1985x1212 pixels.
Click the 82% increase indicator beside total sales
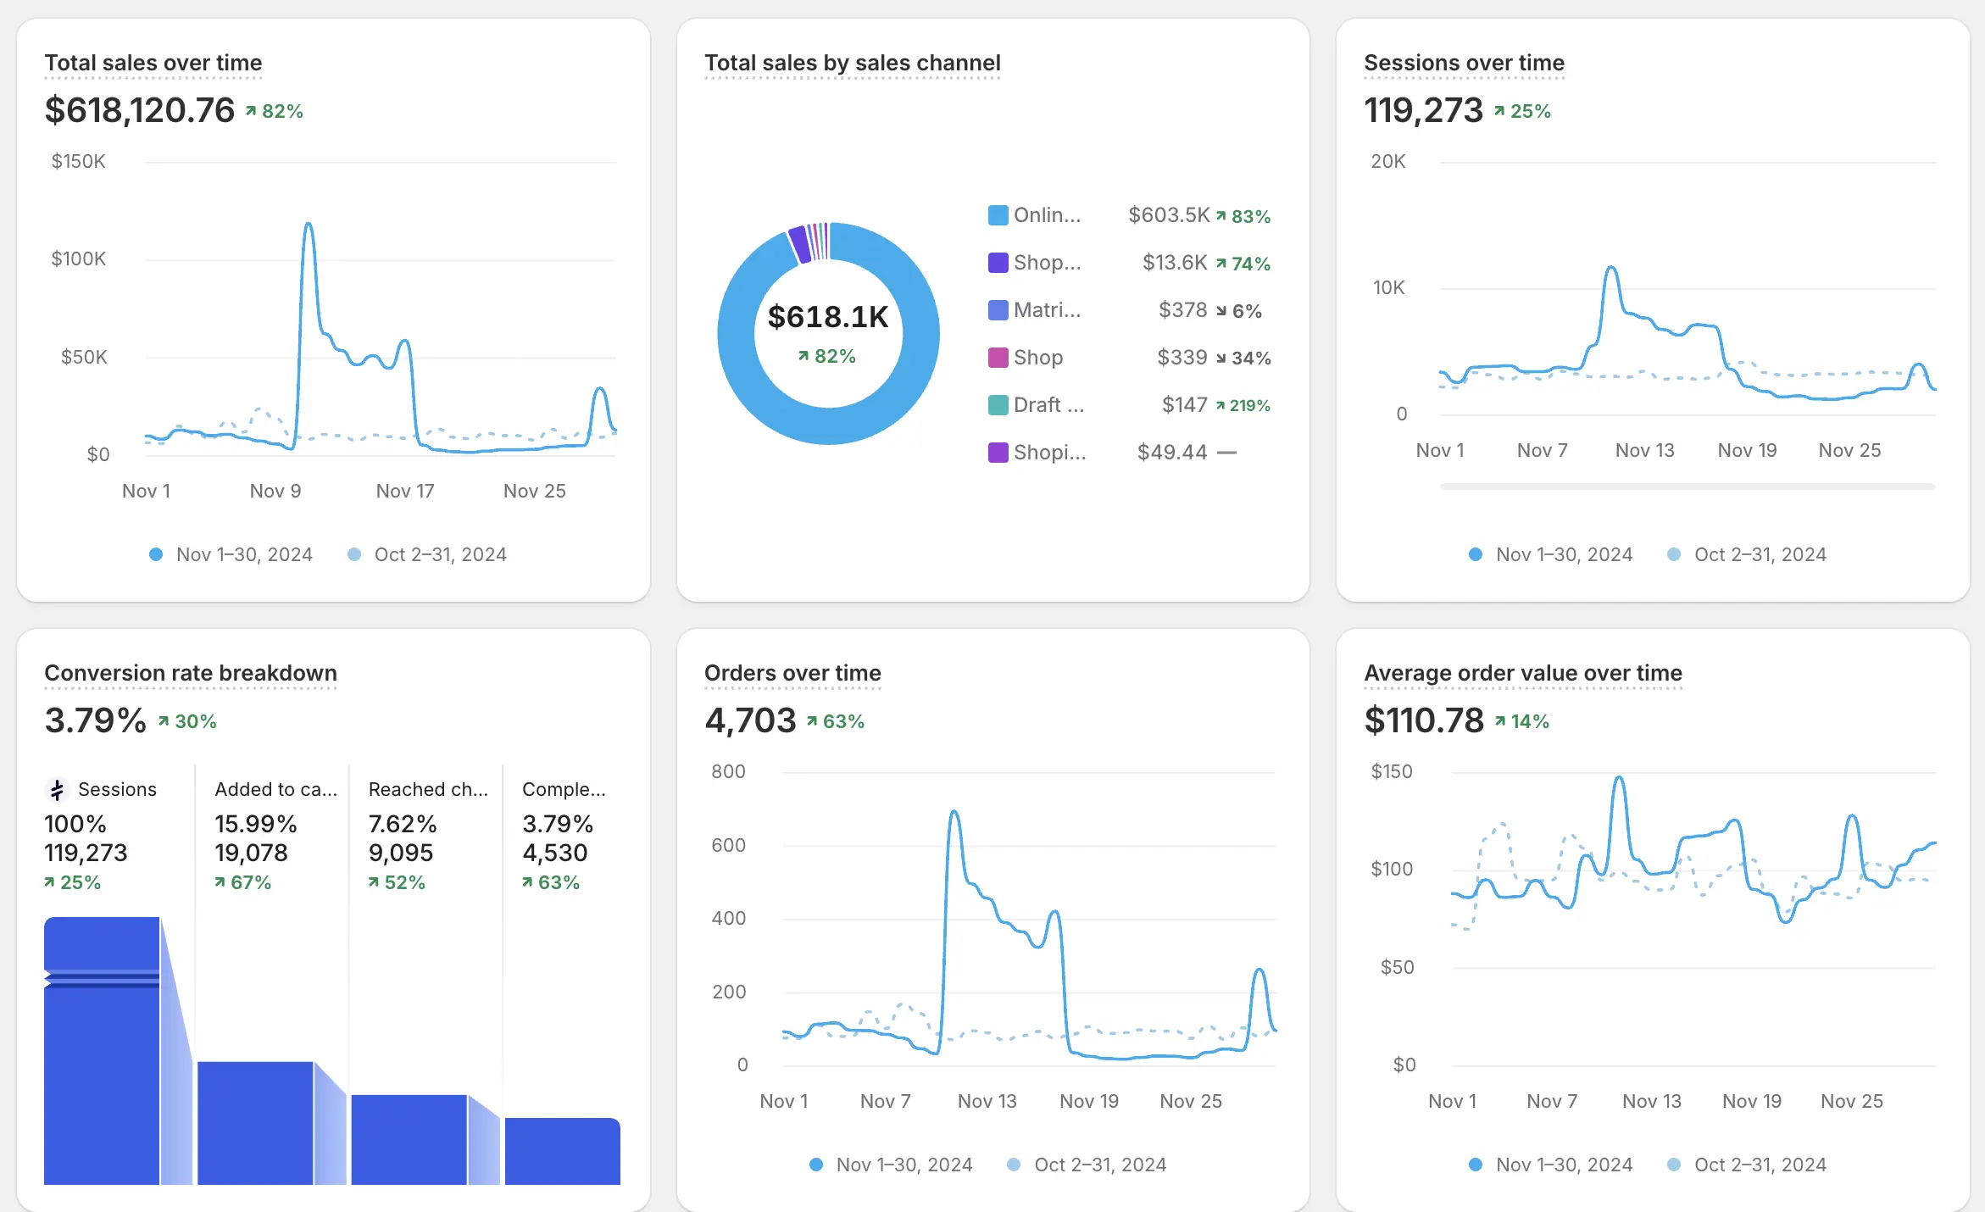(x=274, y=111)
